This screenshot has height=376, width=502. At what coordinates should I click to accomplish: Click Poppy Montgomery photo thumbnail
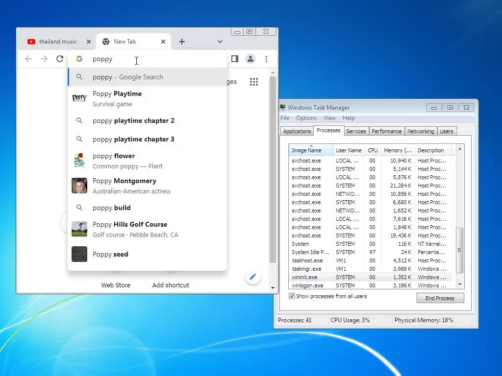(x=79, y=186)
